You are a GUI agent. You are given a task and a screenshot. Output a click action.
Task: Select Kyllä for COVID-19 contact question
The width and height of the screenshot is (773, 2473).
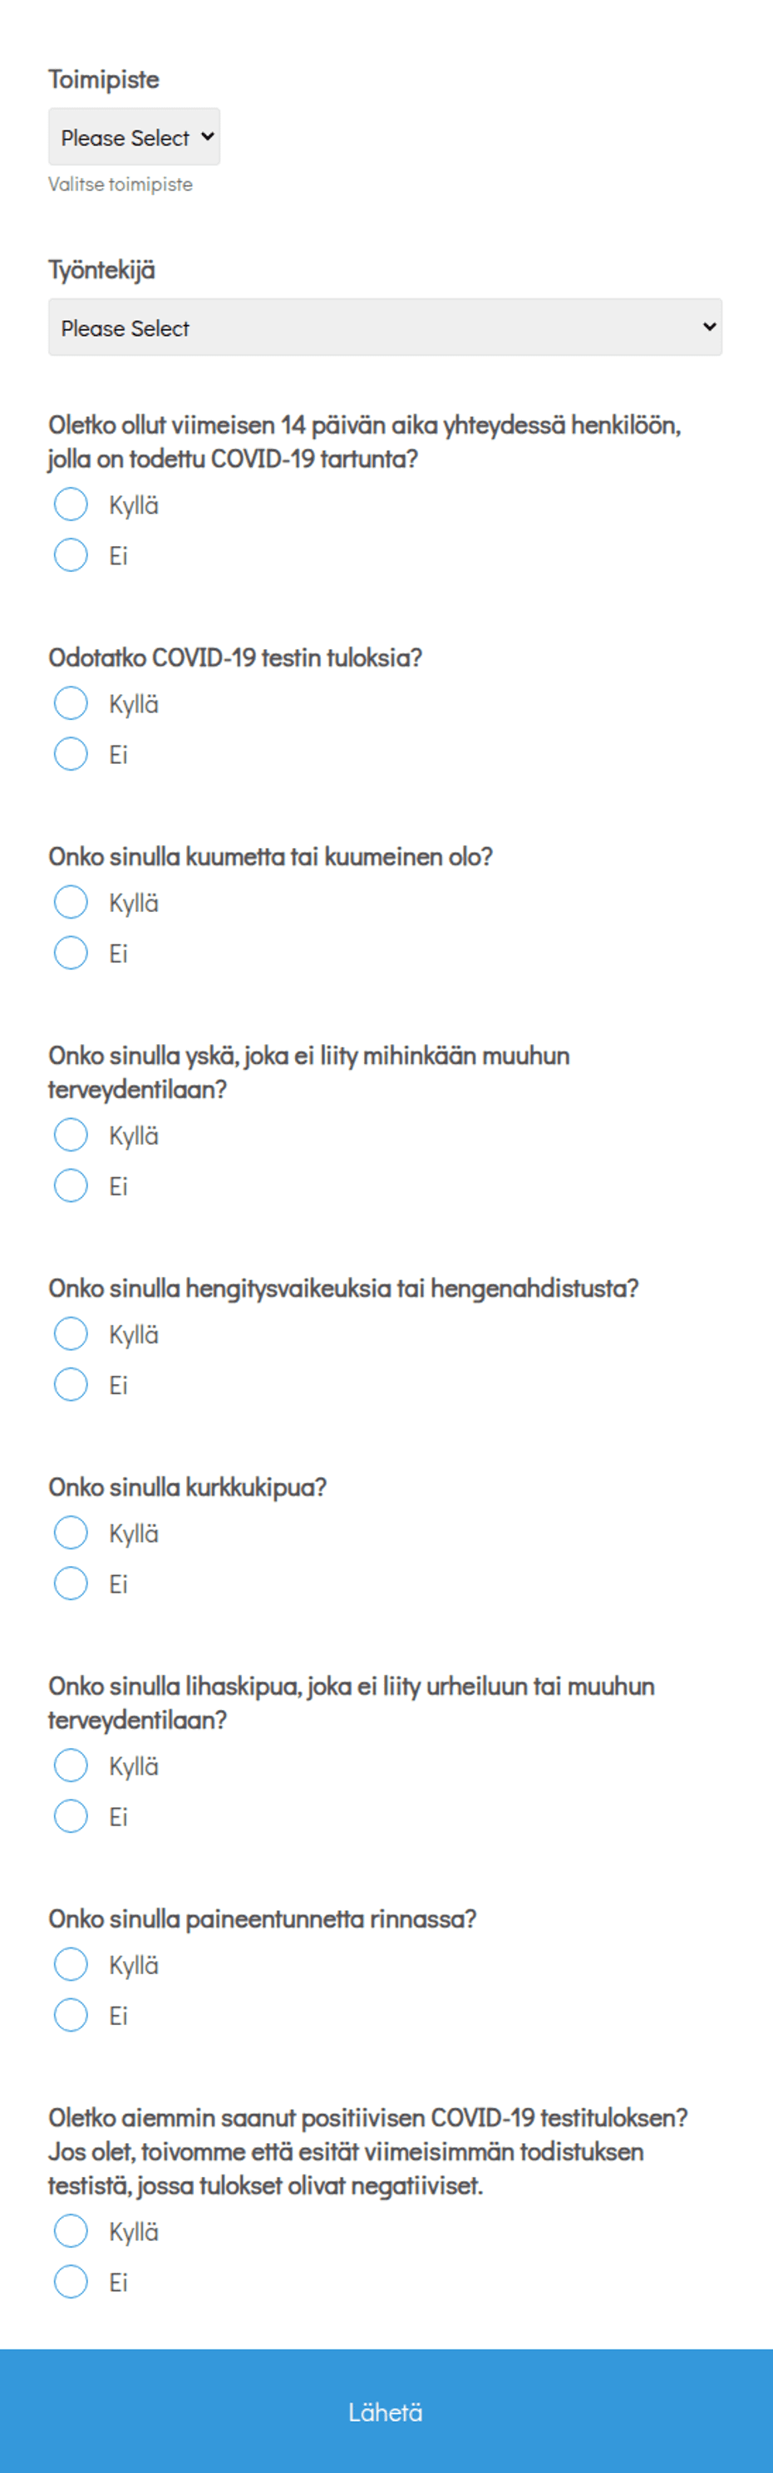coord(71,504)
